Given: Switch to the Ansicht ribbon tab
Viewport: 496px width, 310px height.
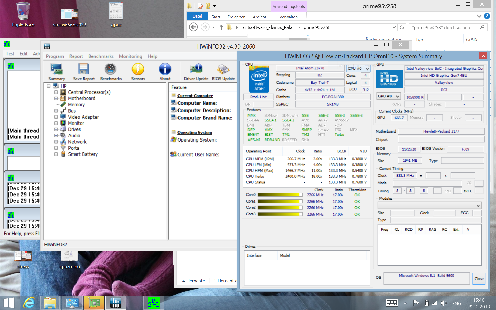Looking at the screenshot, I should click(259, 17).
